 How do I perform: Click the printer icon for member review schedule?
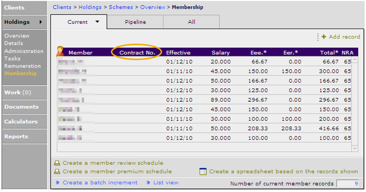pyautogui.click(x=57, y=163)
